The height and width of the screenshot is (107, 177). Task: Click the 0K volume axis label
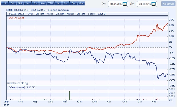coord(170,100)
